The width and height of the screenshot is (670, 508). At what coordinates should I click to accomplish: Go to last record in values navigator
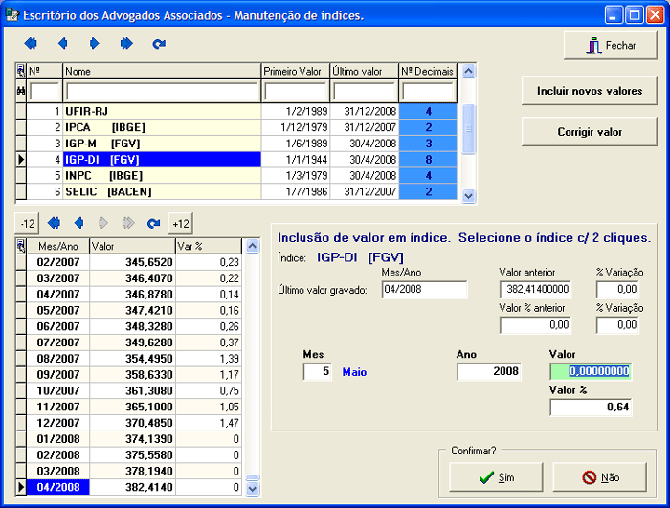(x=127, y=223)
